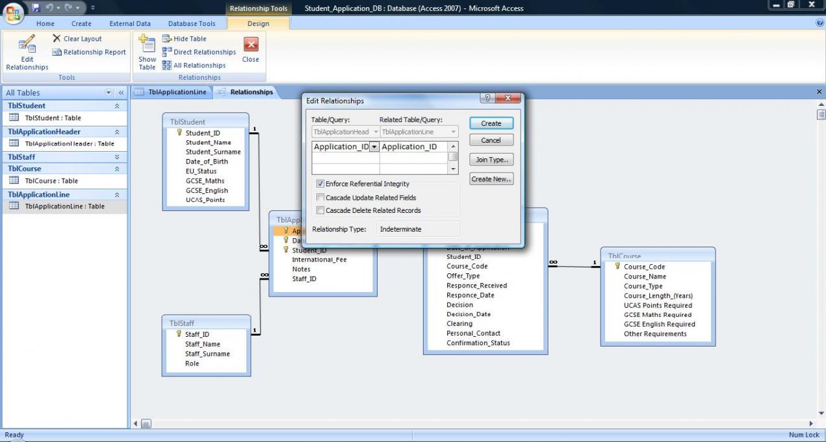Expand the TblStaff group
Image resolution: width=826 pixels, height=442 pixels.
[x=117, y=157]
